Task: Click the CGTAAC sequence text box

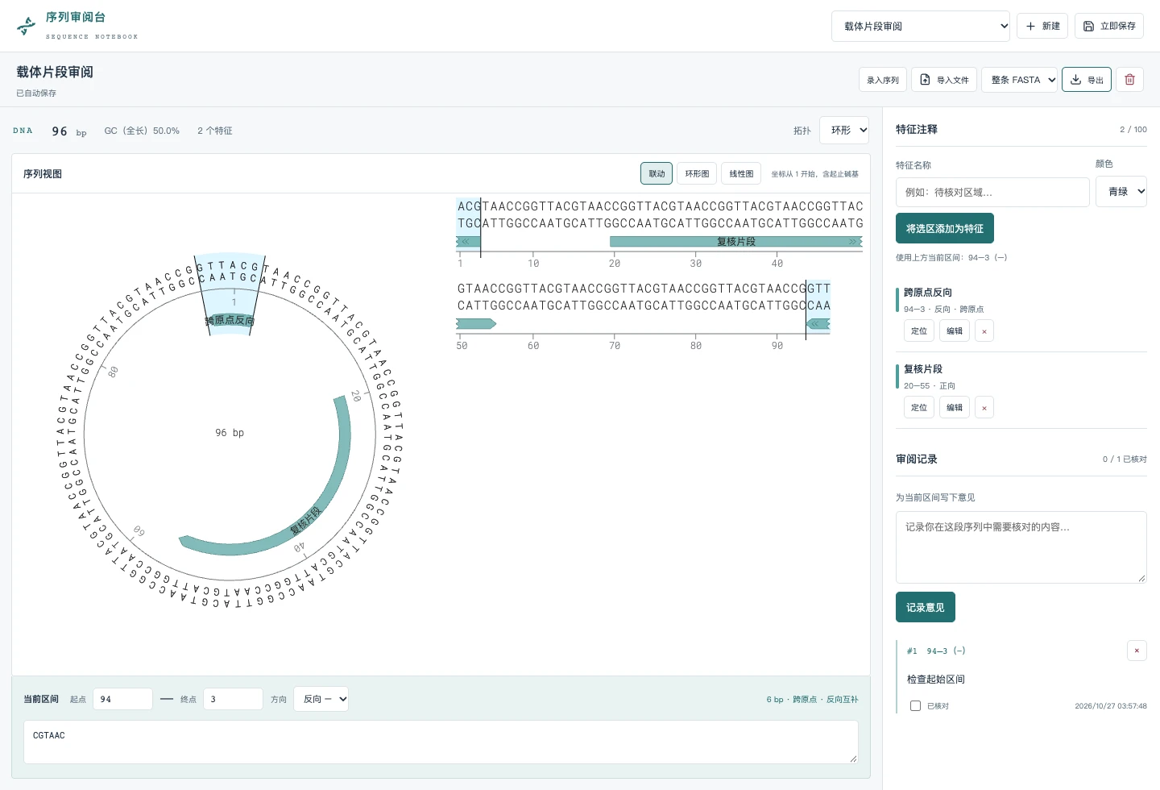Action: [441, 742]
